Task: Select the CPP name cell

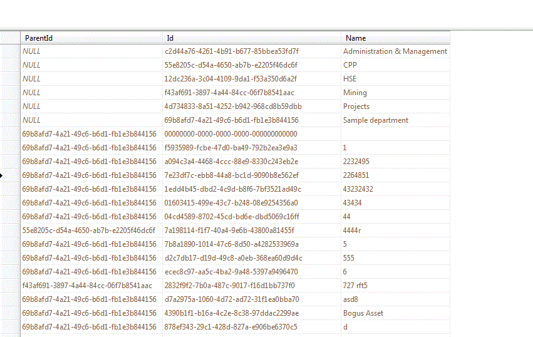Action: (x=395, y=65)
